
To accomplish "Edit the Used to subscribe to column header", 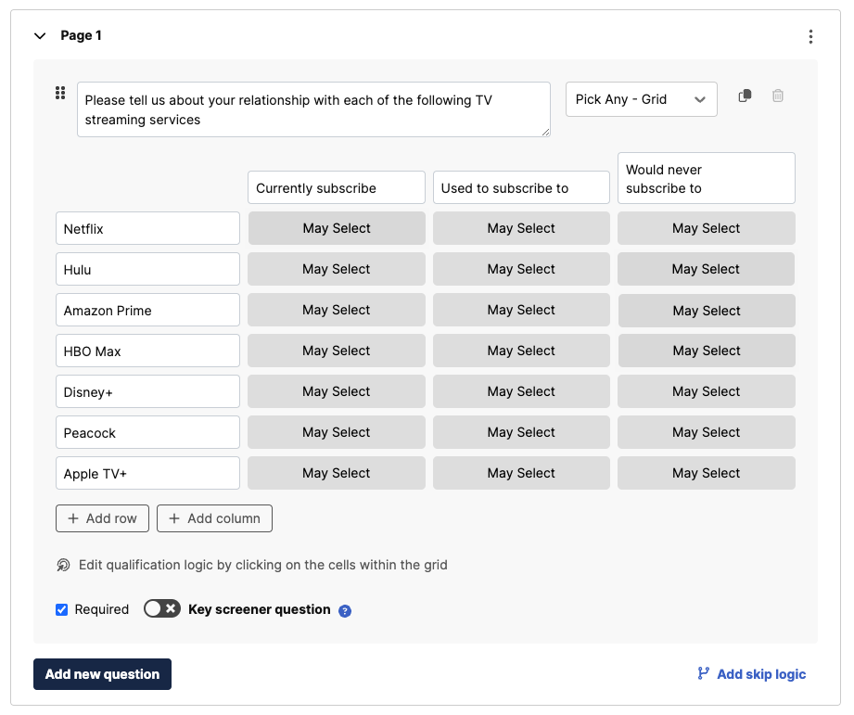I will pos(520,186).
